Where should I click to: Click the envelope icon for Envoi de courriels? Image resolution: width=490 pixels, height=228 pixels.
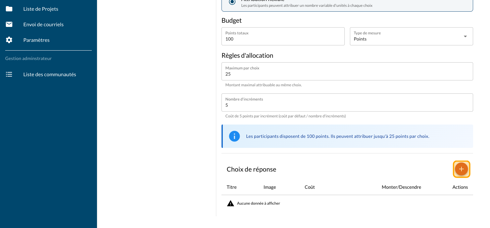(9, 24)
